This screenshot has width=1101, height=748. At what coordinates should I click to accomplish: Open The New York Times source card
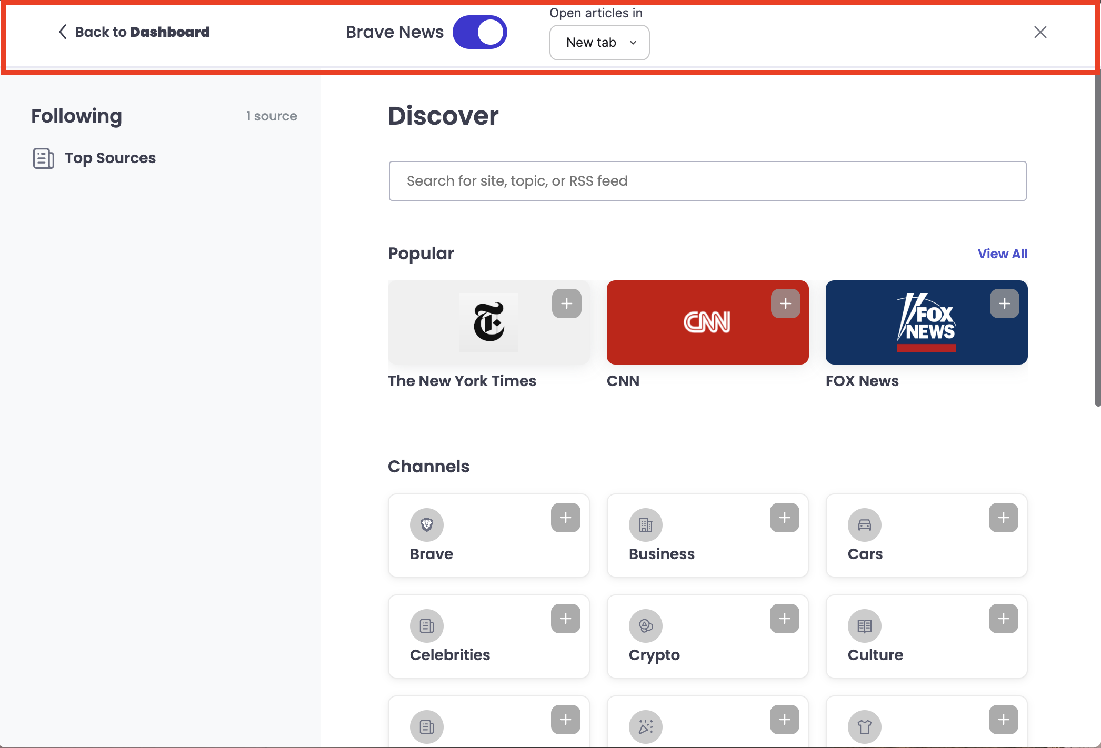click(x=488, y=322)
